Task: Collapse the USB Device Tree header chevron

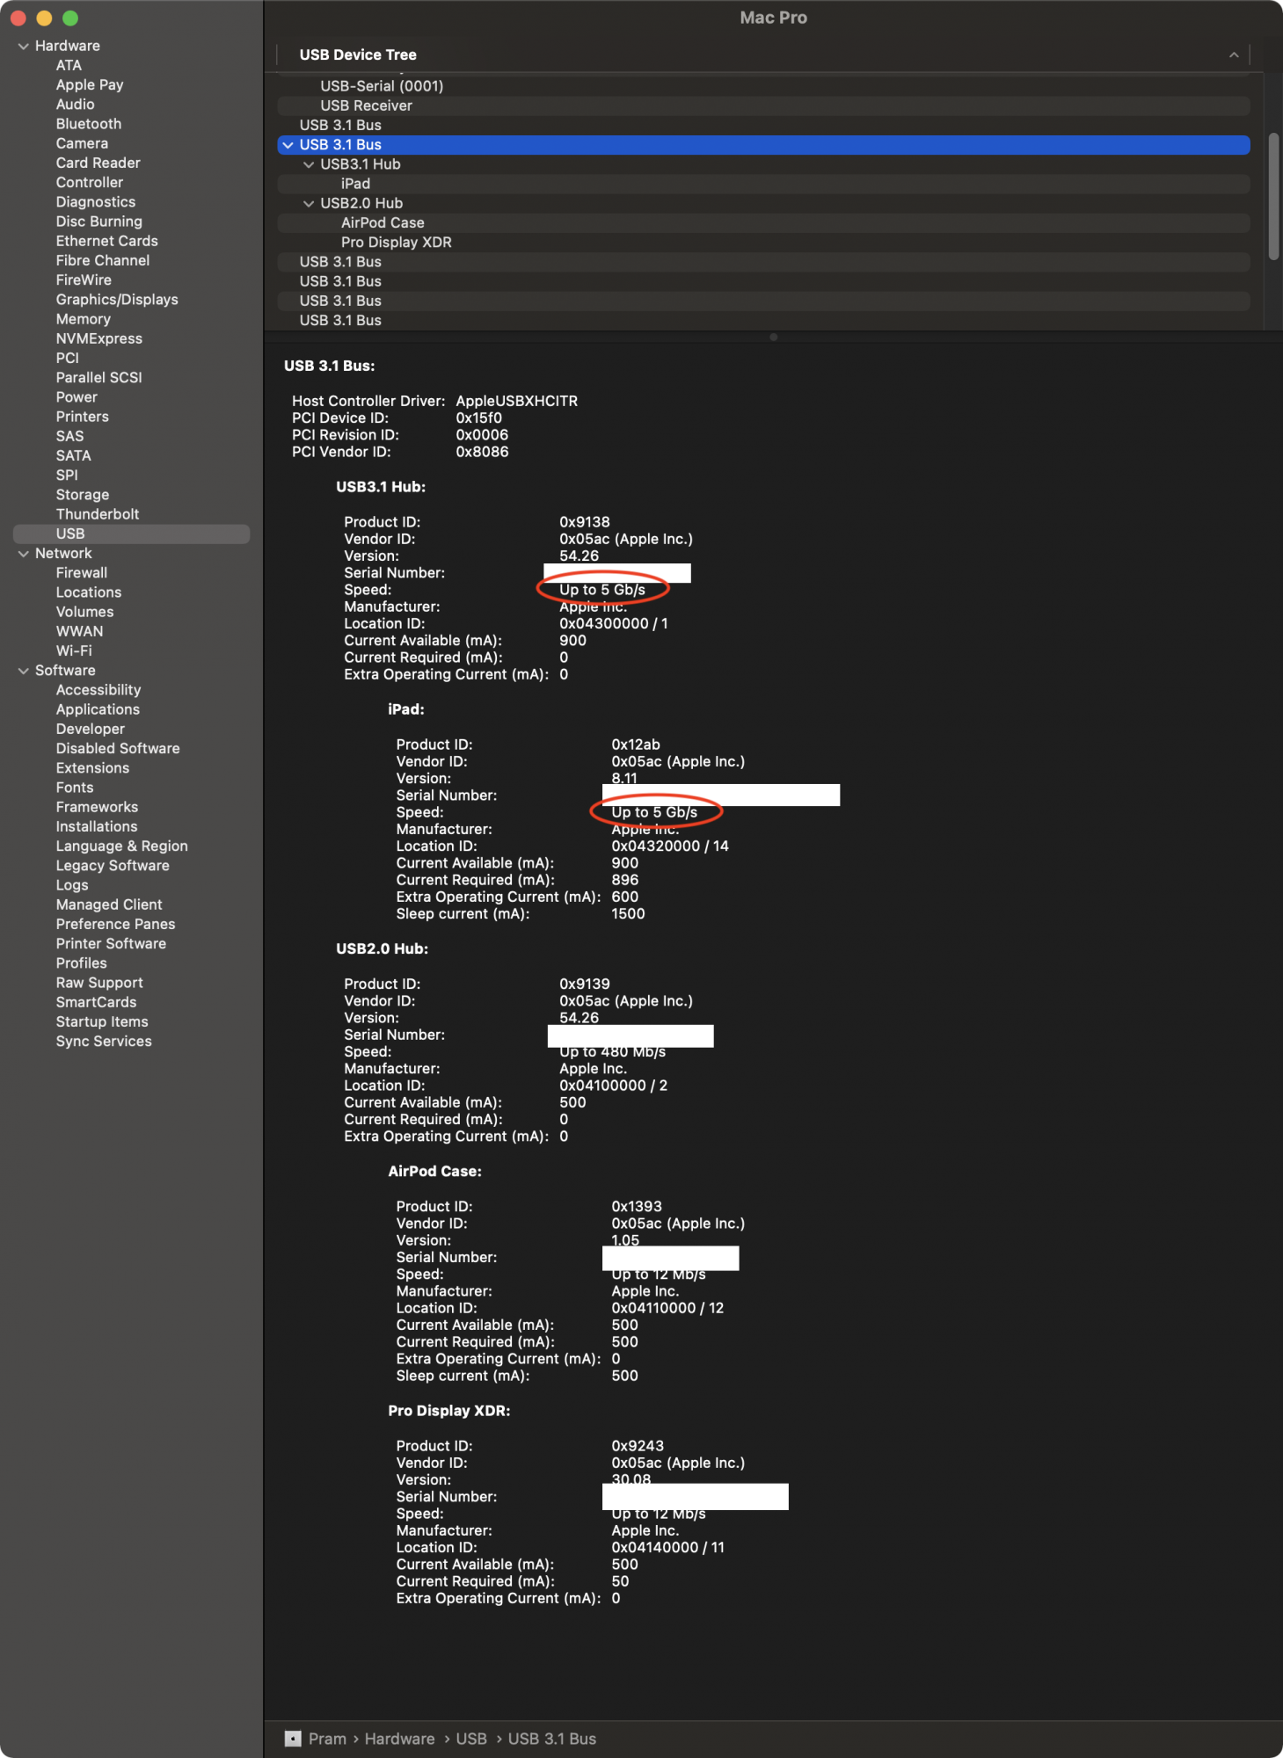Action: 1234,54
